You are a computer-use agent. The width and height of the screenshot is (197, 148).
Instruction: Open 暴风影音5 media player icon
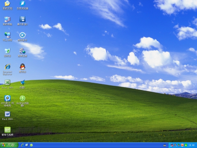[x=22, y=19]
